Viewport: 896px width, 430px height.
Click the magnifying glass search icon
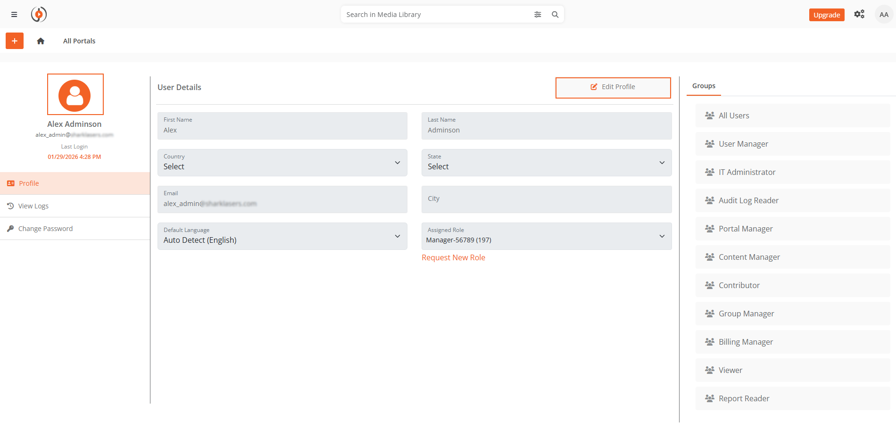pos(555,14)
